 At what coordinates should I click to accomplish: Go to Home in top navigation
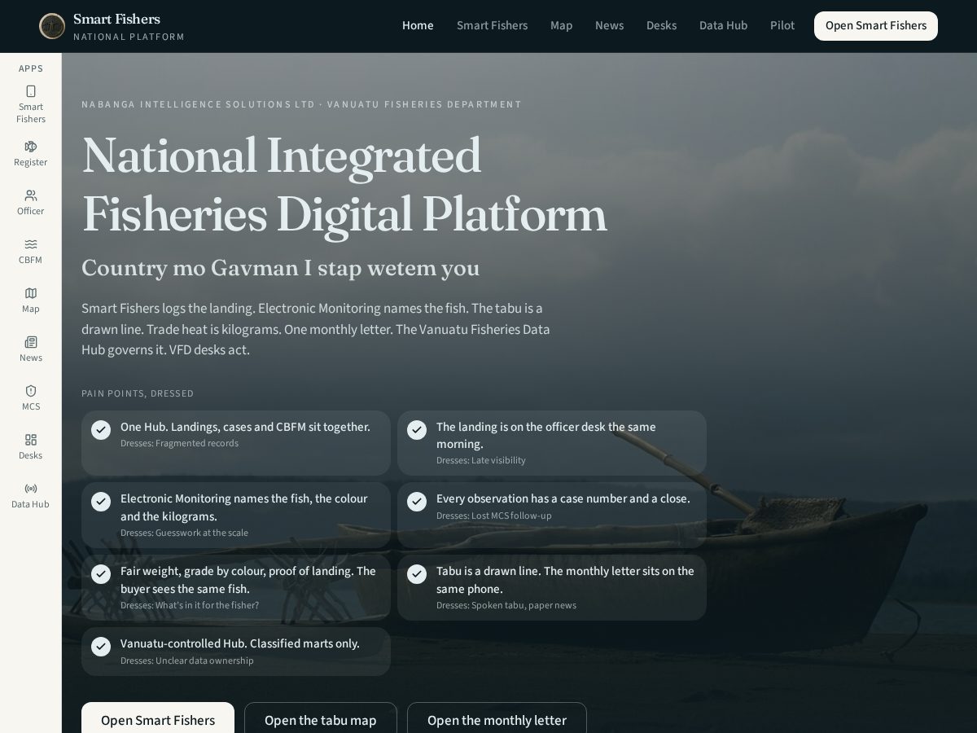418,26
